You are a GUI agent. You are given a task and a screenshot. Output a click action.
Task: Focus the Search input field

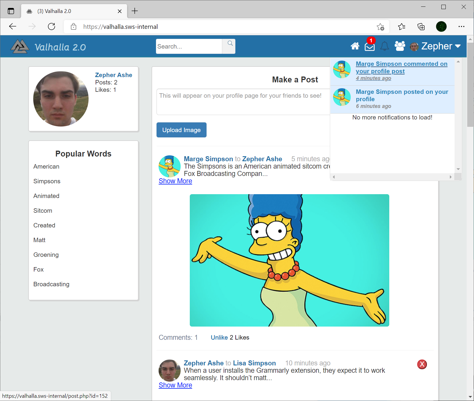click(x=189, y=46)
